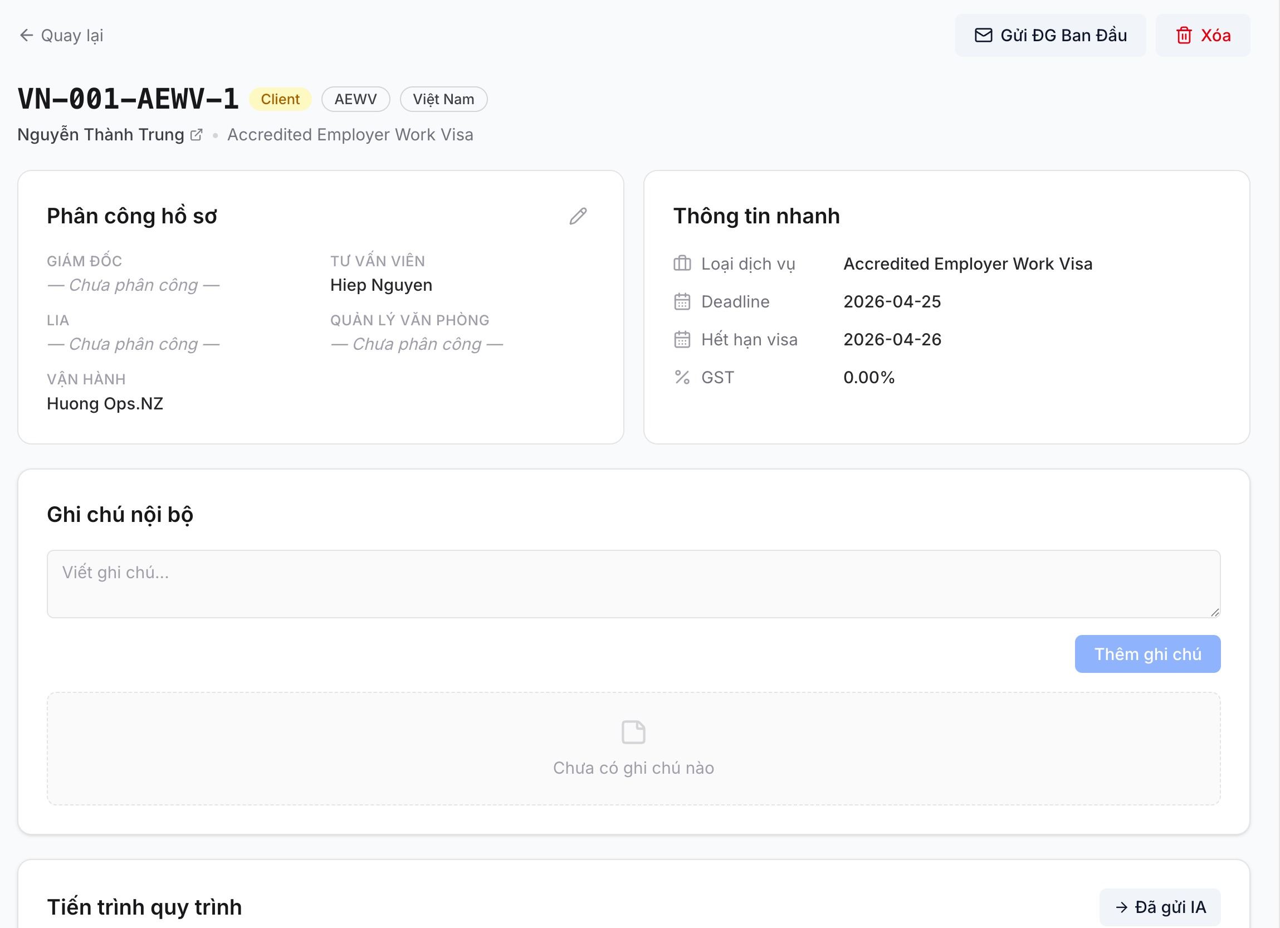
Task: Click the pencil edit icon in Phân công hồ sơ
Action: tap(578, 216)
